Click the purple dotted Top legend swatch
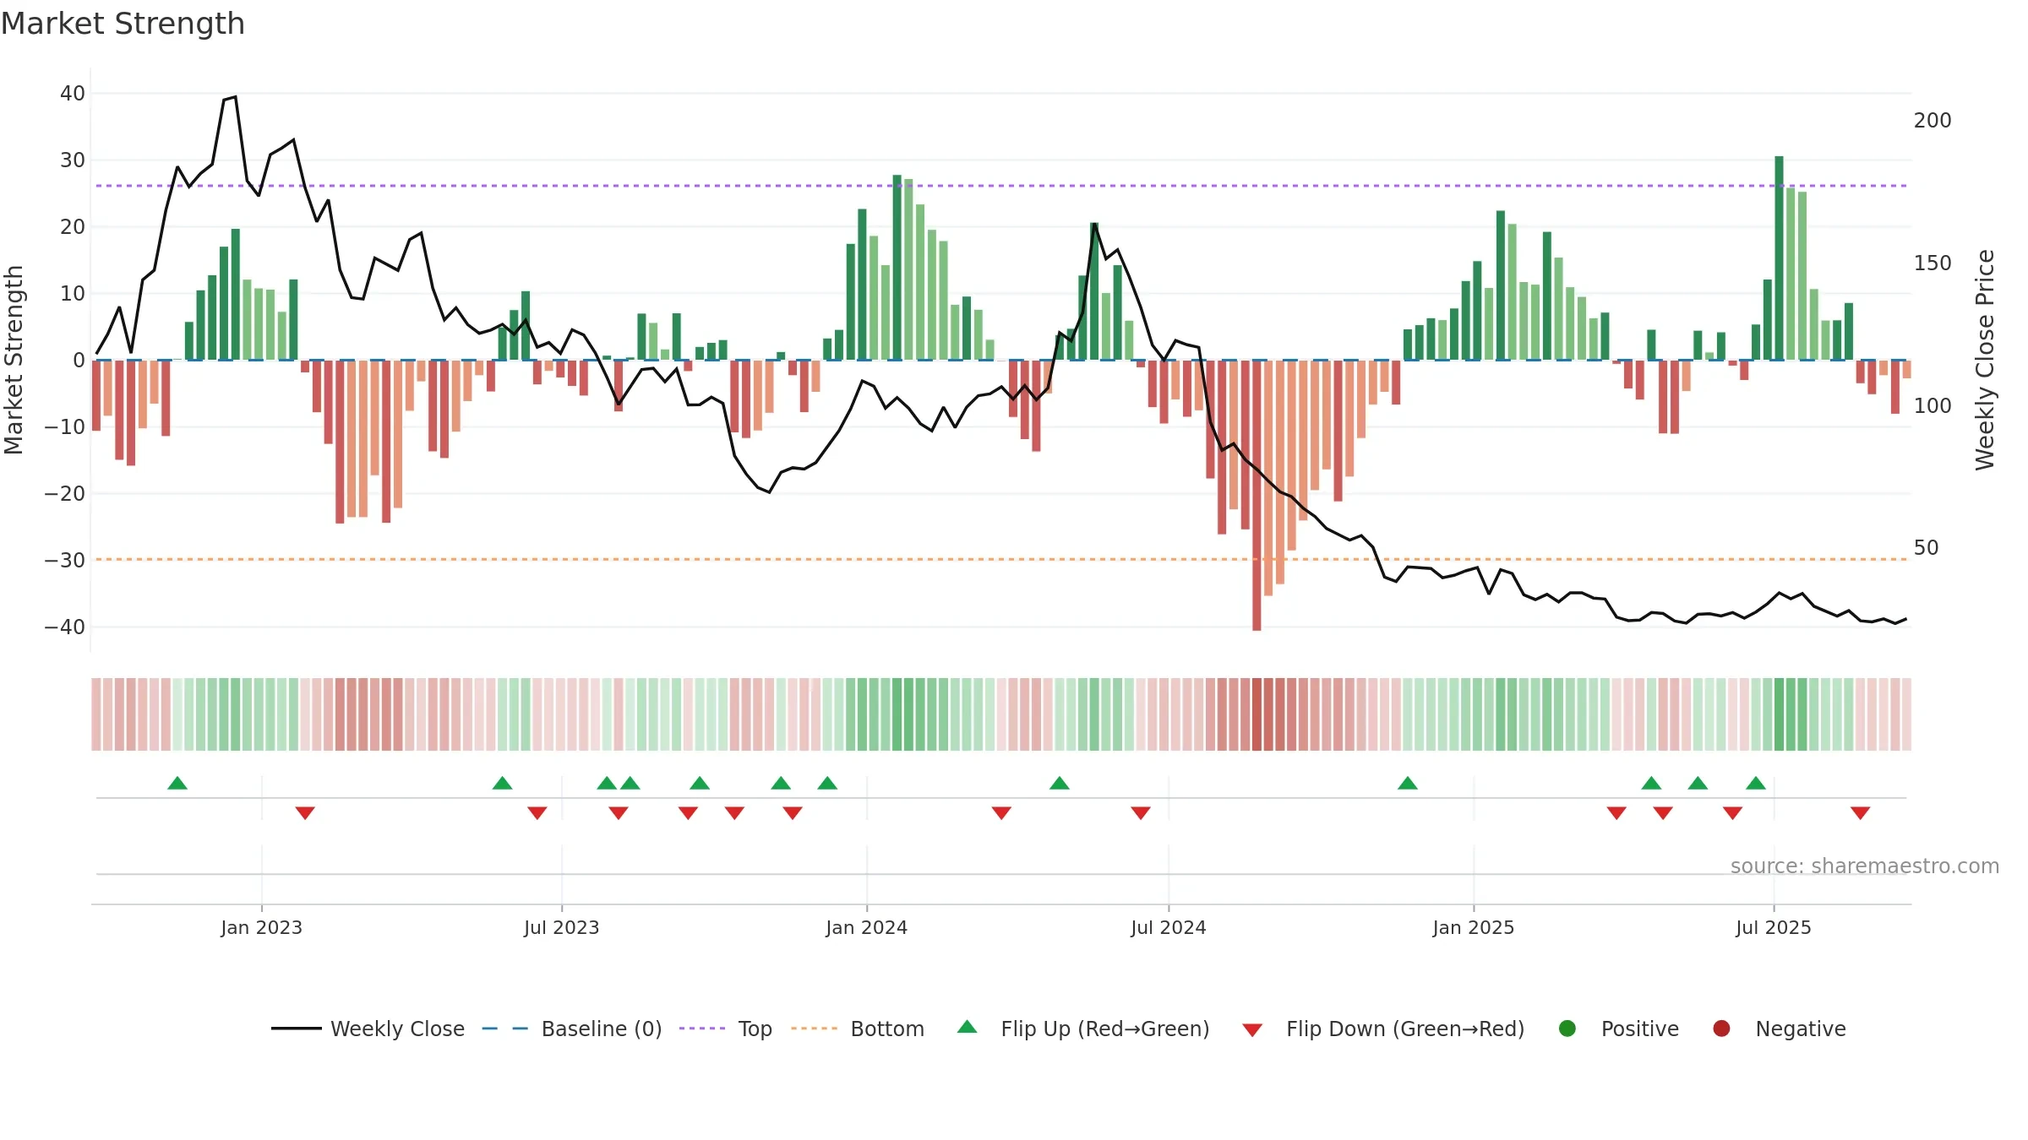 pos(702,1029)
